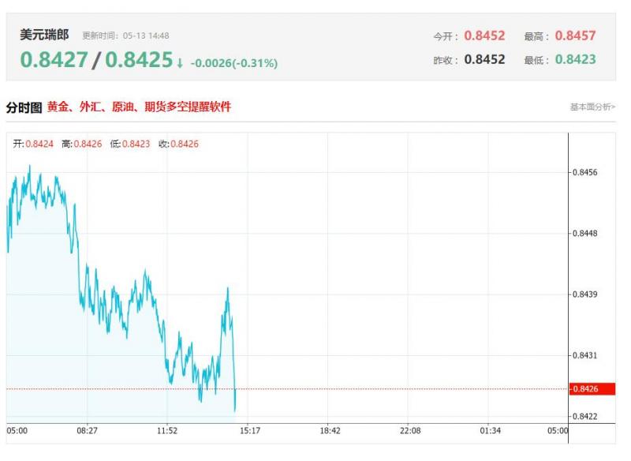631x461 pixels.
Task: Select the change value -0.0026(-0.31%)
Action: pos(234,63)
